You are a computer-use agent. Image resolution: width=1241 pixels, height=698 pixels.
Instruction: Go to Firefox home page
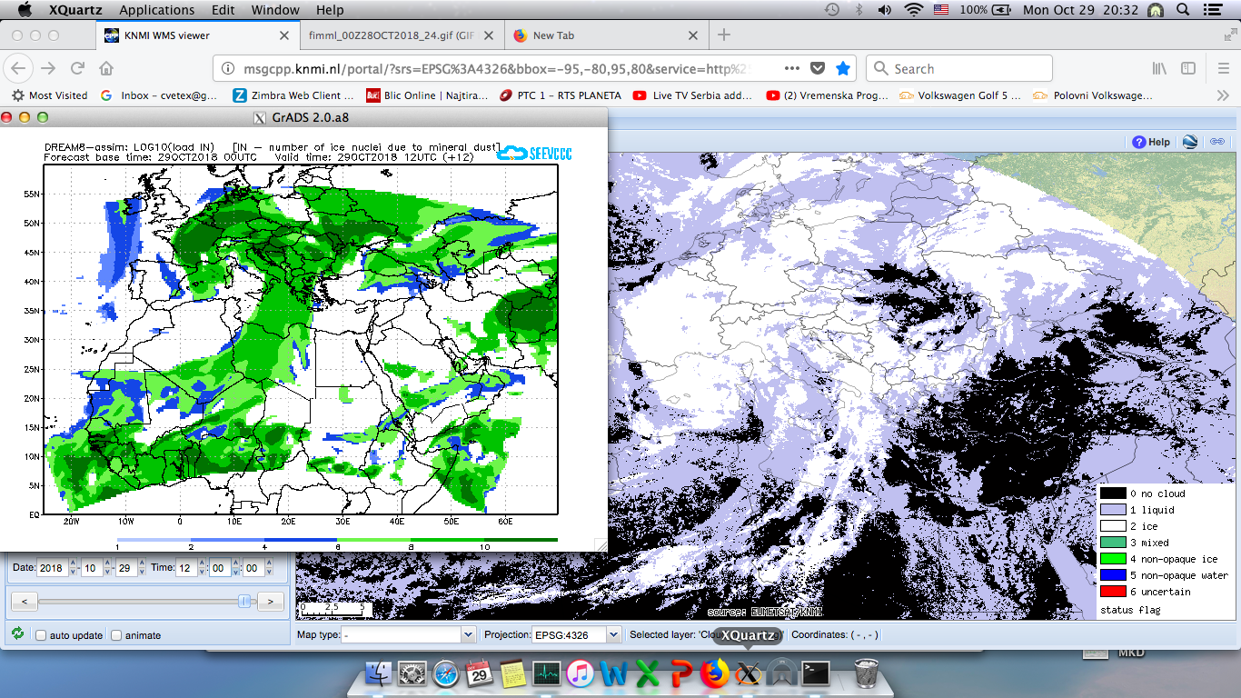[x=106, y=68]
